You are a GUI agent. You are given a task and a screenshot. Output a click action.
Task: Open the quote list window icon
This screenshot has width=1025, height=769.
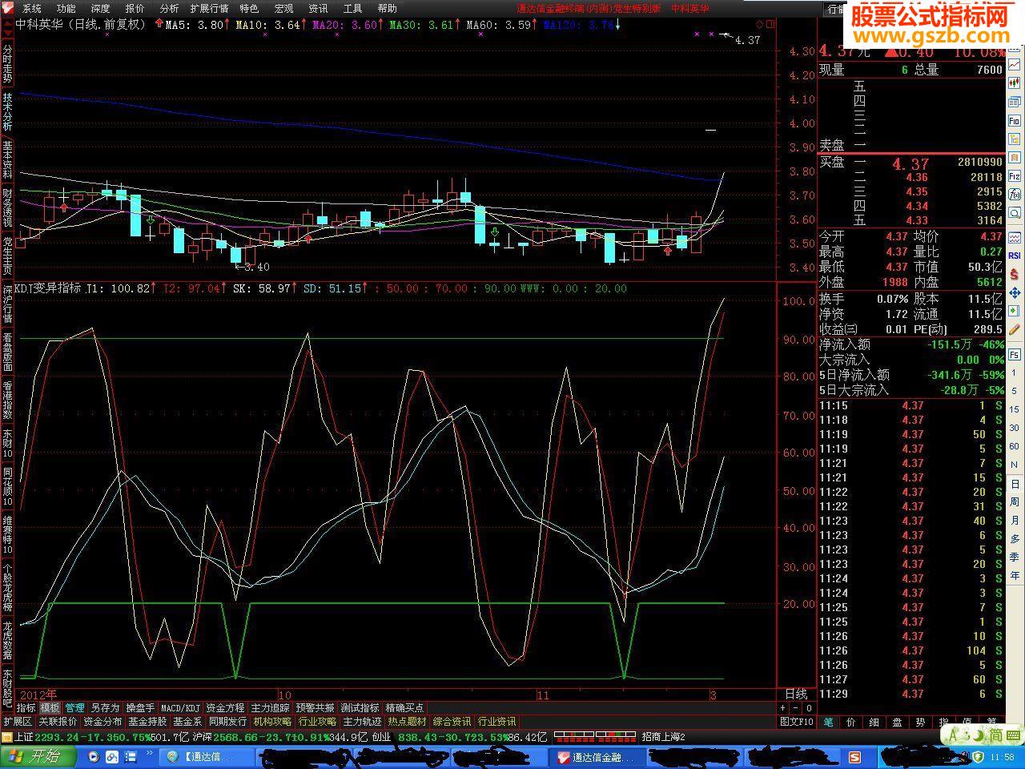click(x=1015, y=102)
